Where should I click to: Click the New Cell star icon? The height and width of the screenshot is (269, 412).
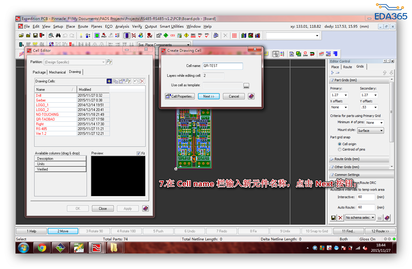(x=109, y=81)
